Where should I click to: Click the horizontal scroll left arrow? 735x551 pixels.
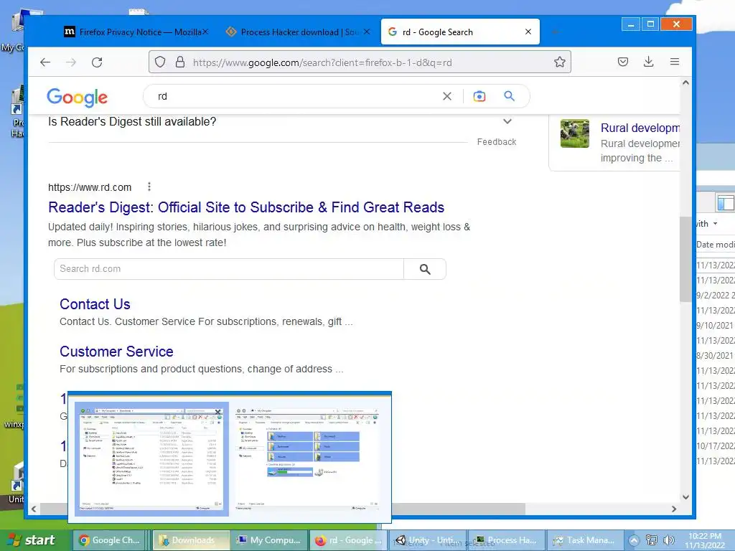pyautogui.click(x=34, y=509)
